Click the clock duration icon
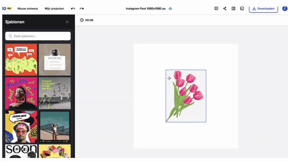The width and height of the screenshot is (288, 162). point(82,20)
